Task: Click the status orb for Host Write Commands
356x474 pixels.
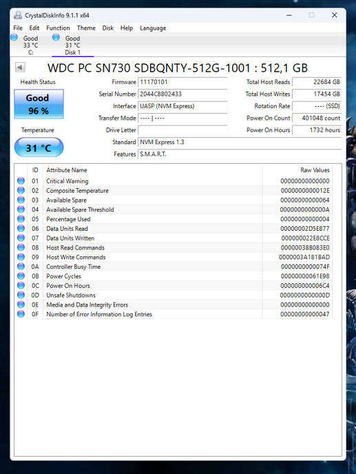Action: pyautogui.click(x=21, y=257)
